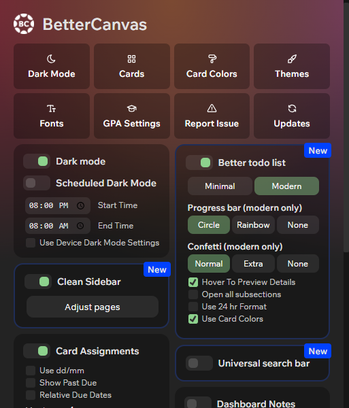This screenshot has height=408, width=349.
Task: Open the Fonts tab label
Action: [52, 123]
